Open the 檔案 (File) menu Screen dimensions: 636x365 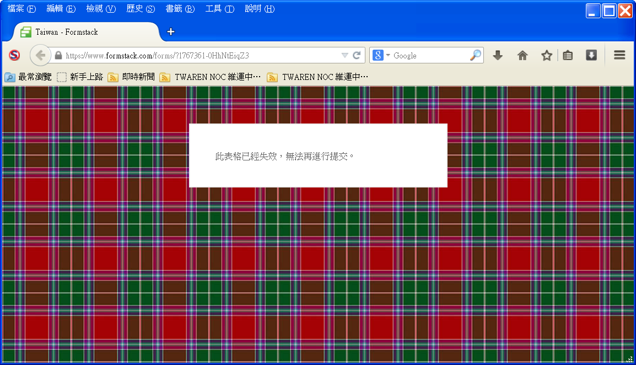pos(21,9)
